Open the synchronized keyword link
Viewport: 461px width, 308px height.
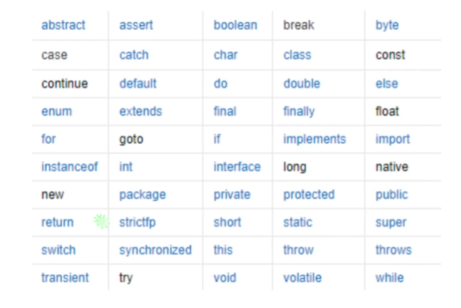click(x=156, y=251)
